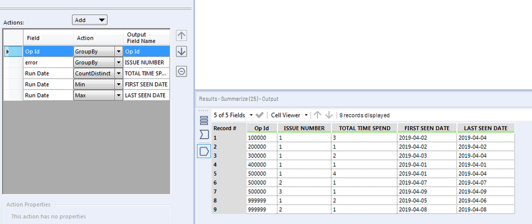Viewport: 532px width, 224px height.
Task: Open the Max action dropdown
Action: pos(118,96)
